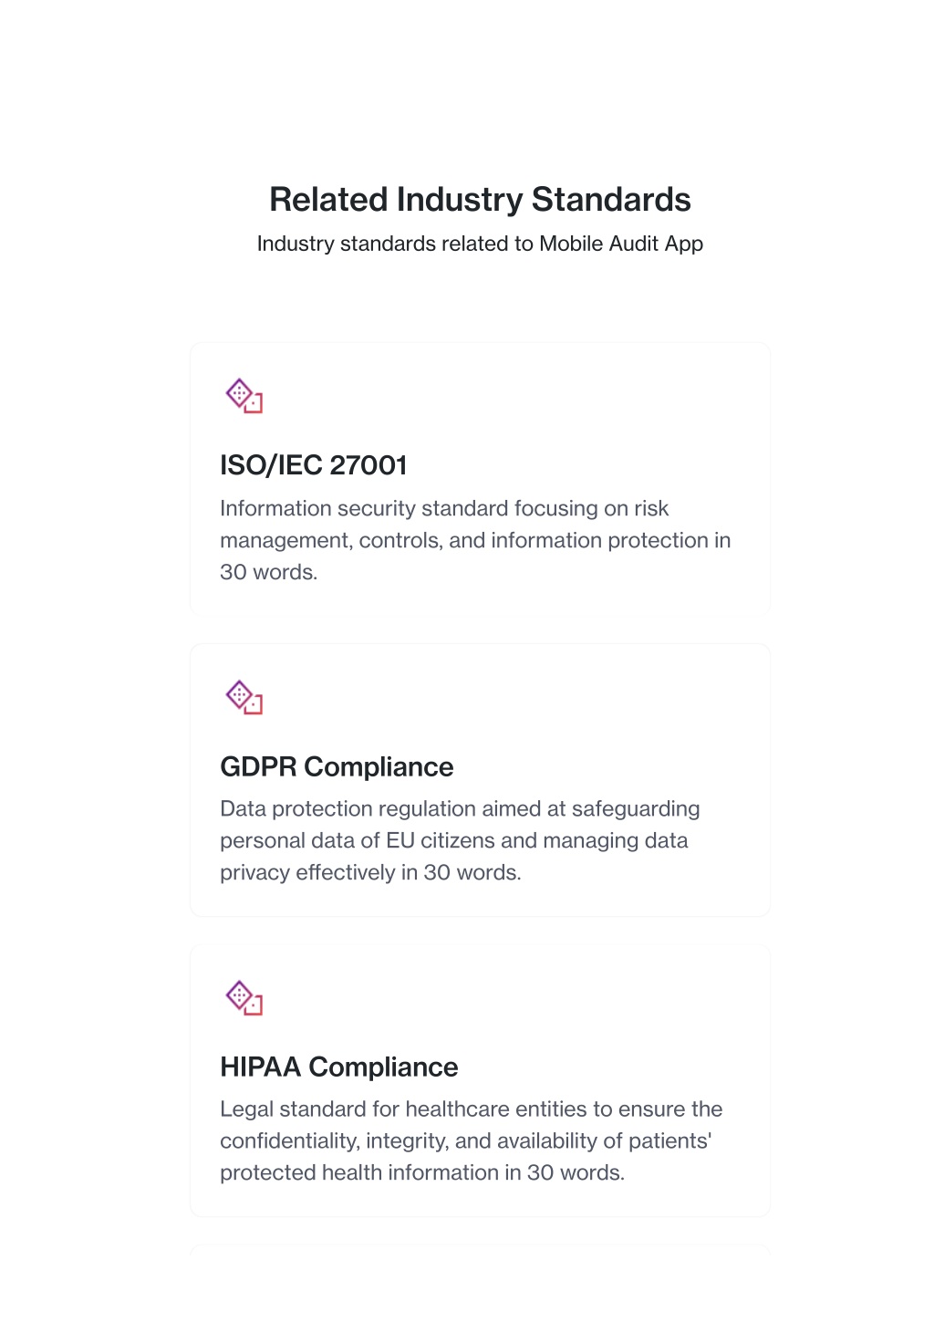
Task: Click 'protected health information' line in HIPAA card
Action: pyautogui.click(x=422, y=1172)
